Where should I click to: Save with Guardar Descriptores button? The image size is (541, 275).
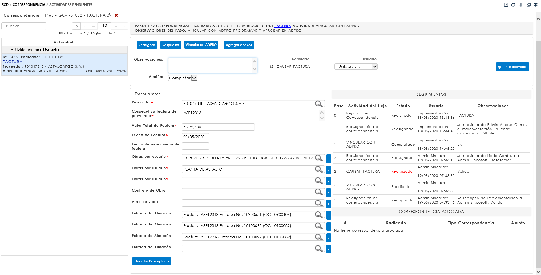[x=152, y=261]
